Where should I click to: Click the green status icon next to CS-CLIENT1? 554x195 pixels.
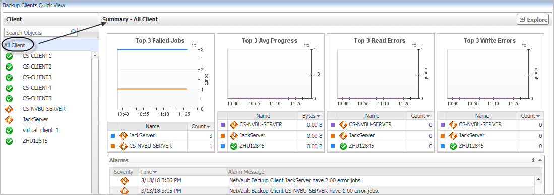(10, 56)
